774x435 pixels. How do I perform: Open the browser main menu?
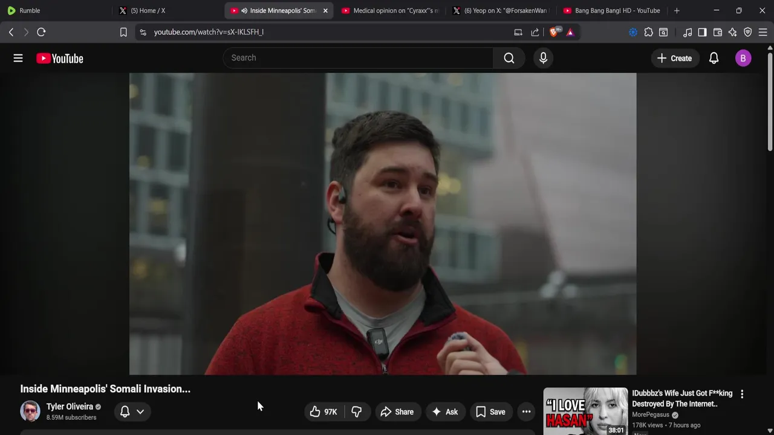point(763,32)
